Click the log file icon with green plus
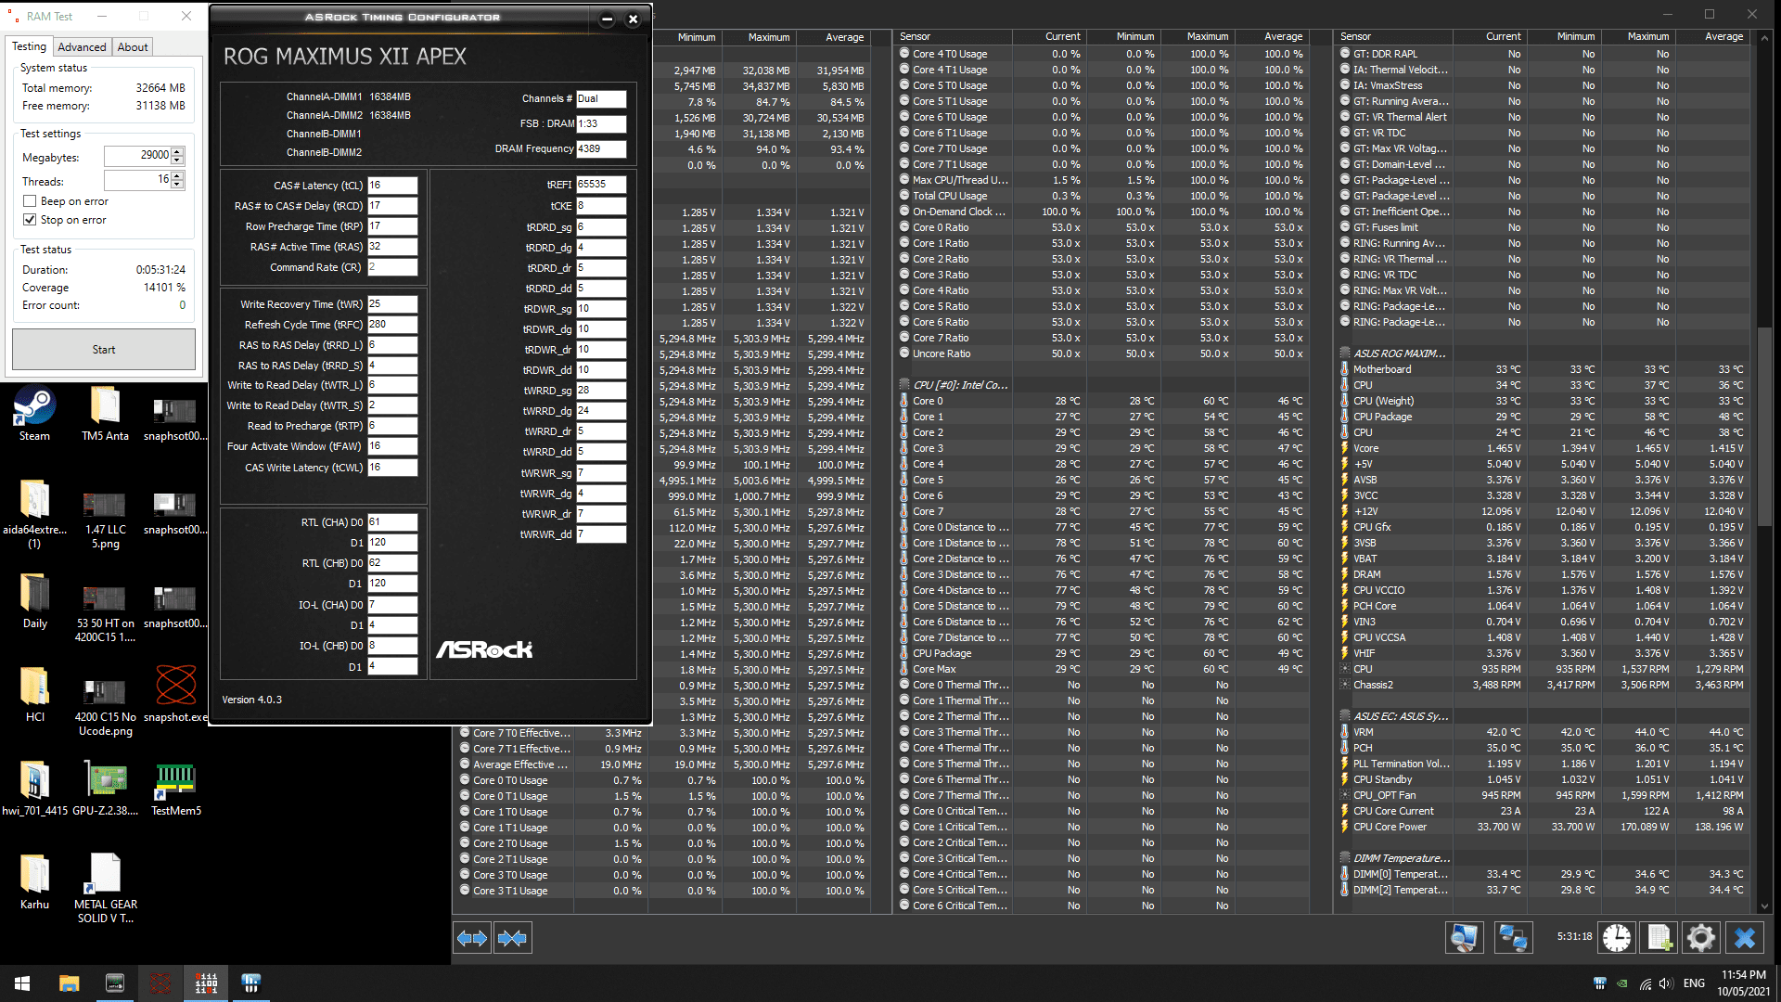The image size is (1781, 1002). click(1659, 938)
